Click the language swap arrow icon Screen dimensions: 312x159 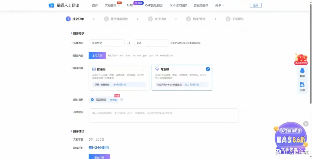click(129, 43)
